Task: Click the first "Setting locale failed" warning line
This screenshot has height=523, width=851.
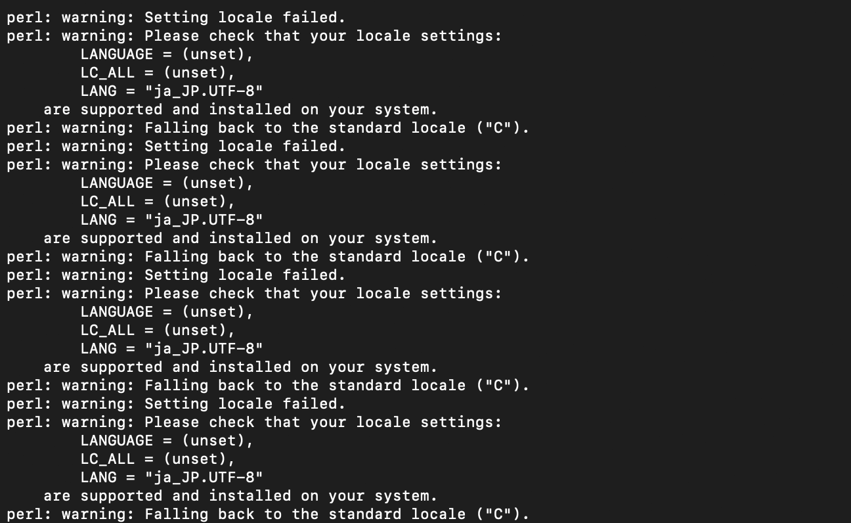Action: (176, 18)
